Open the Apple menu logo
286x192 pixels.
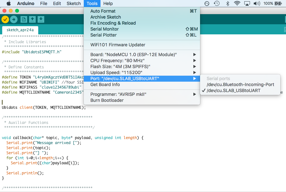[x=9, y=3]
